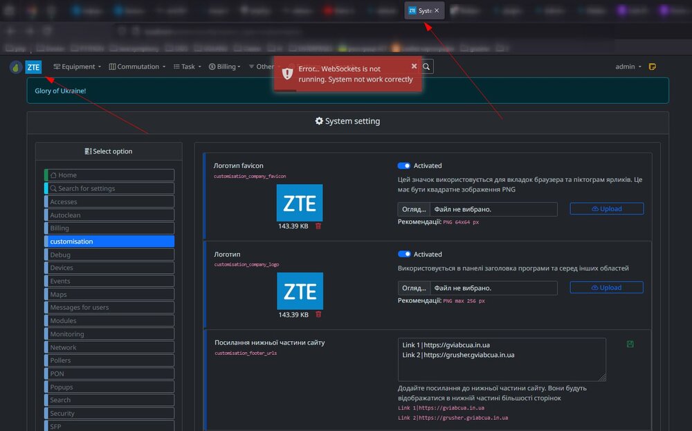Open the Billing menu

[224, 67]
